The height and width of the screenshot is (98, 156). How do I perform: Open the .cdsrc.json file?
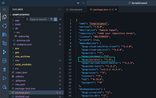coord(21,73)
